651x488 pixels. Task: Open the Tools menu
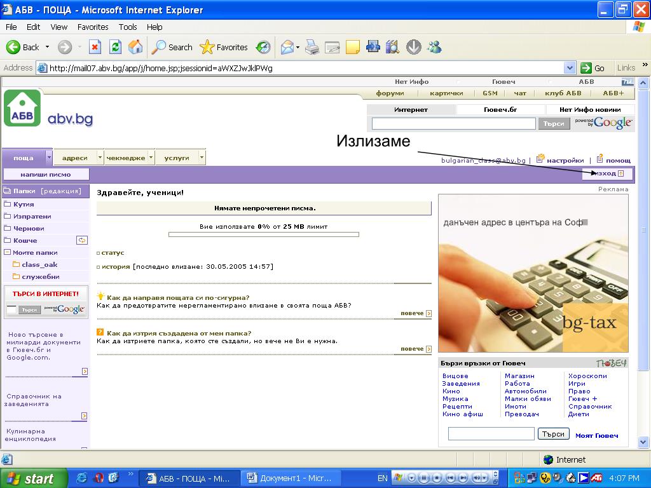pos(127,27)
